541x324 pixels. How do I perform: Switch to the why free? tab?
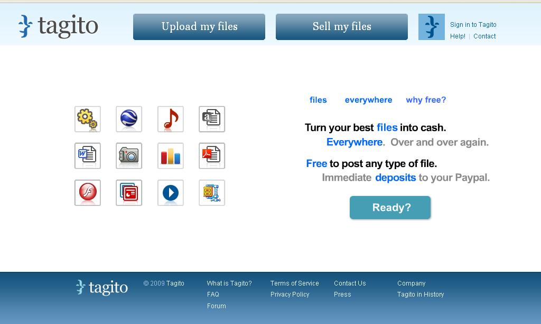426,100
